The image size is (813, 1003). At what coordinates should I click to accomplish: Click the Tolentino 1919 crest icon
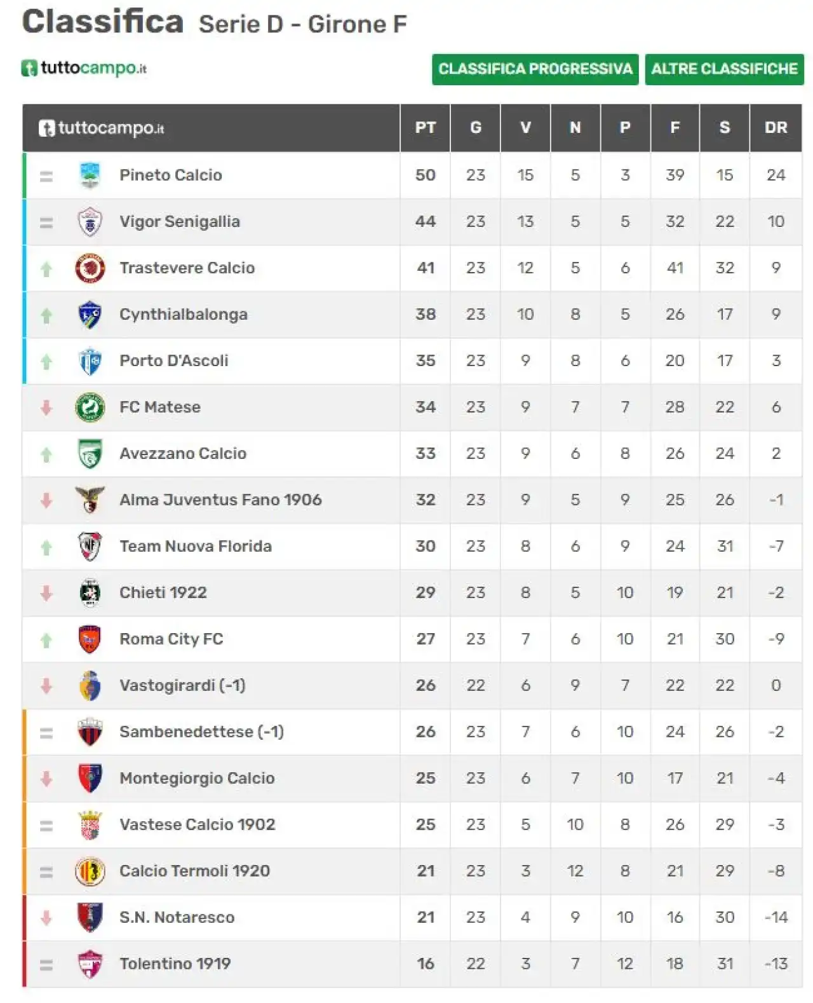90,964
